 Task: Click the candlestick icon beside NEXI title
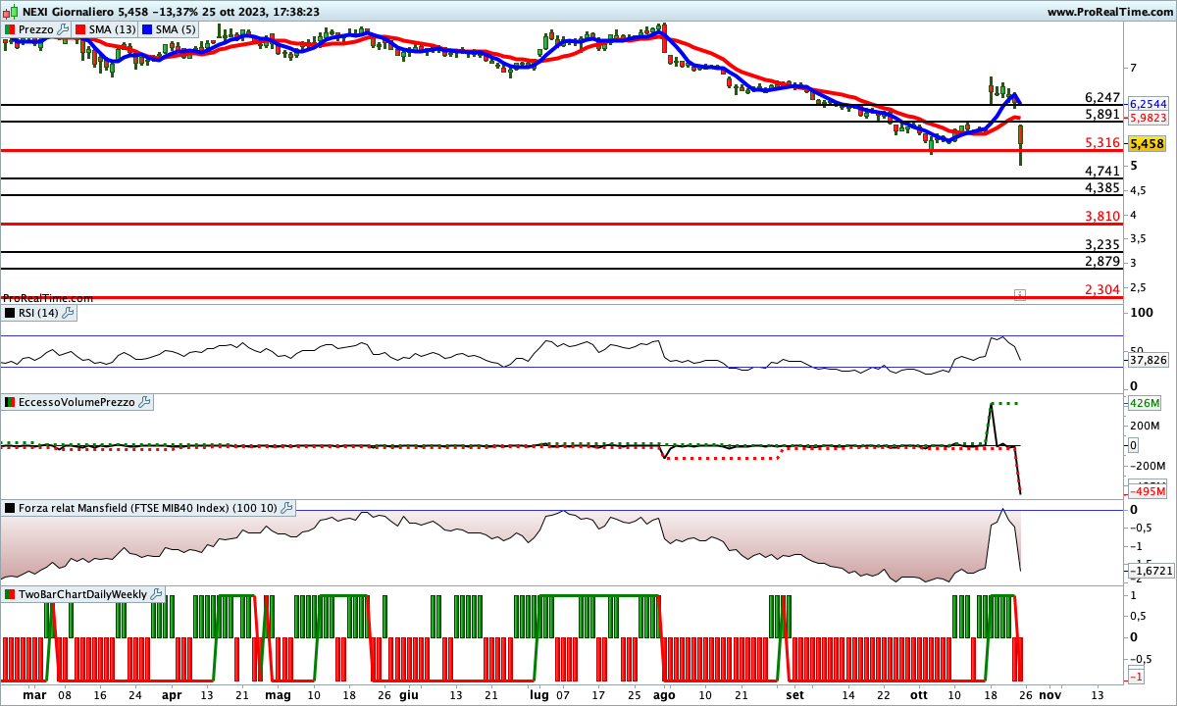click(x=10, y=12)
